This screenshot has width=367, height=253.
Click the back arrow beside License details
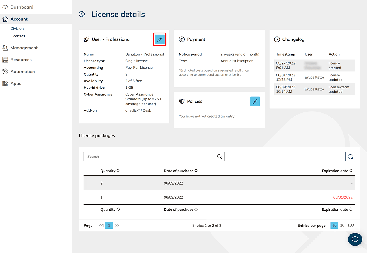(82, 14)
